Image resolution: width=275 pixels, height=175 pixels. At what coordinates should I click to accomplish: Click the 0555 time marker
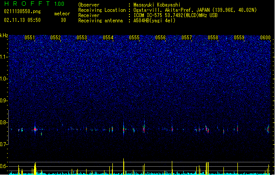point(134,38)
